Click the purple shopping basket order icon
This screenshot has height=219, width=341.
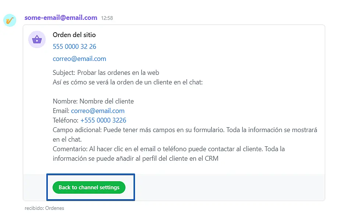37,40
